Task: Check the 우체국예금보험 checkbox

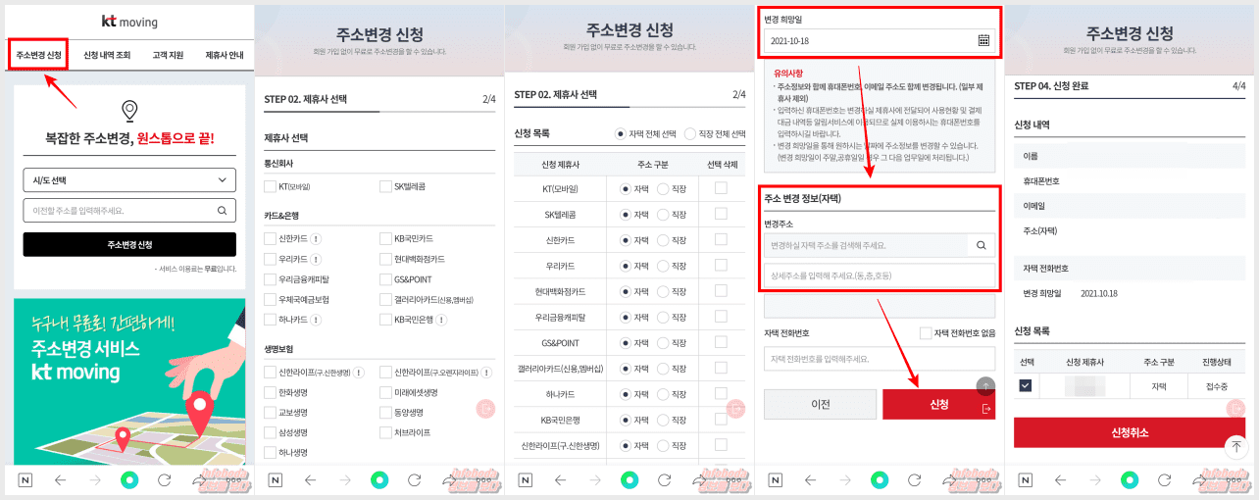Action: pyautogui.click(x=270, y=299)
